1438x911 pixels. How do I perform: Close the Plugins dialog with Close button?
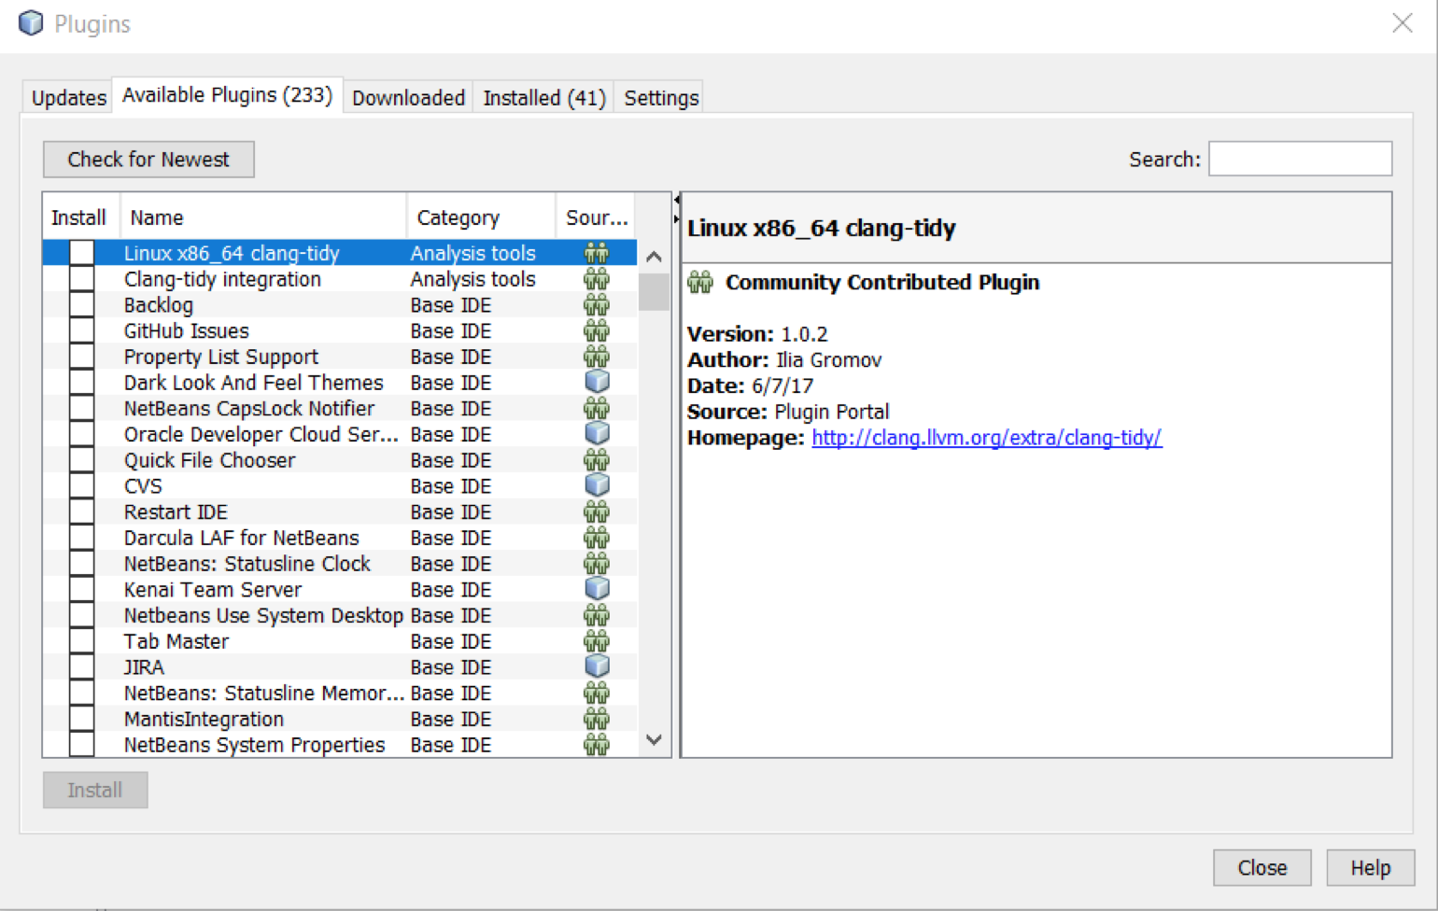tap(1262, 868)
